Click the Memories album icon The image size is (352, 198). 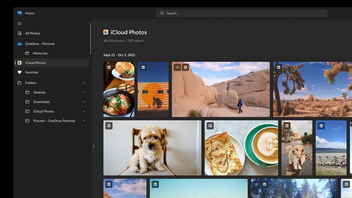[x=27, y=53]
